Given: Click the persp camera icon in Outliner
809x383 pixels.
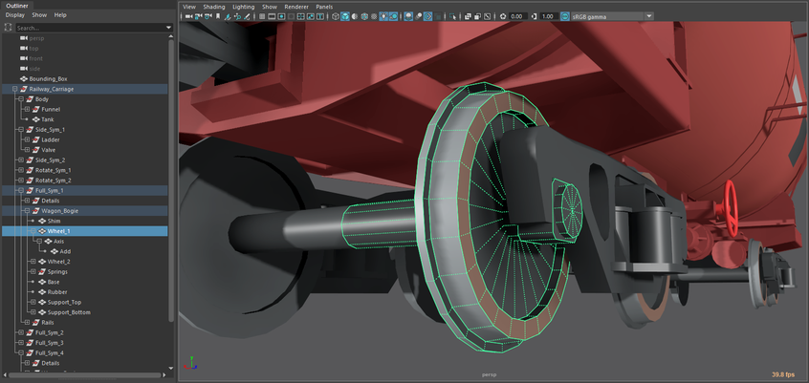Looking at the screenshot, I should tap(24, 37).
